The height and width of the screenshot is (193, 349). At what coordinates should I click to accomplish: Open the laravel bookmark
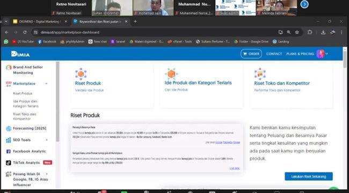click(x=118, y=42)
